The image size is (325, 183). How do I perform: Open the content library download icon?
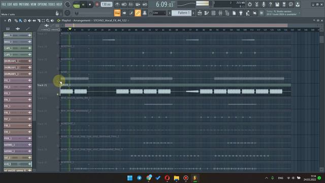(x=298, y=5)
